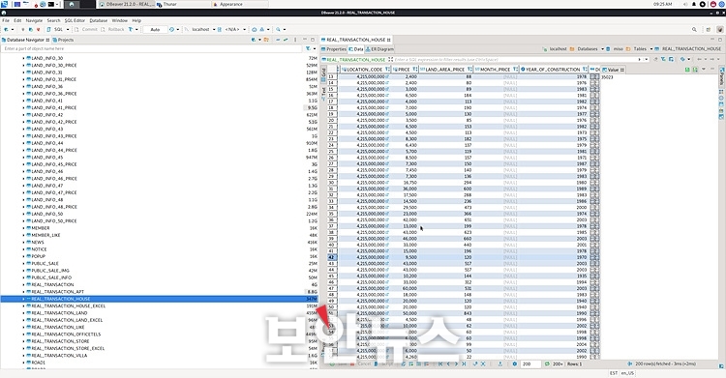Open the Help menu
Screen dimensions: 726x378
[136, 21]
